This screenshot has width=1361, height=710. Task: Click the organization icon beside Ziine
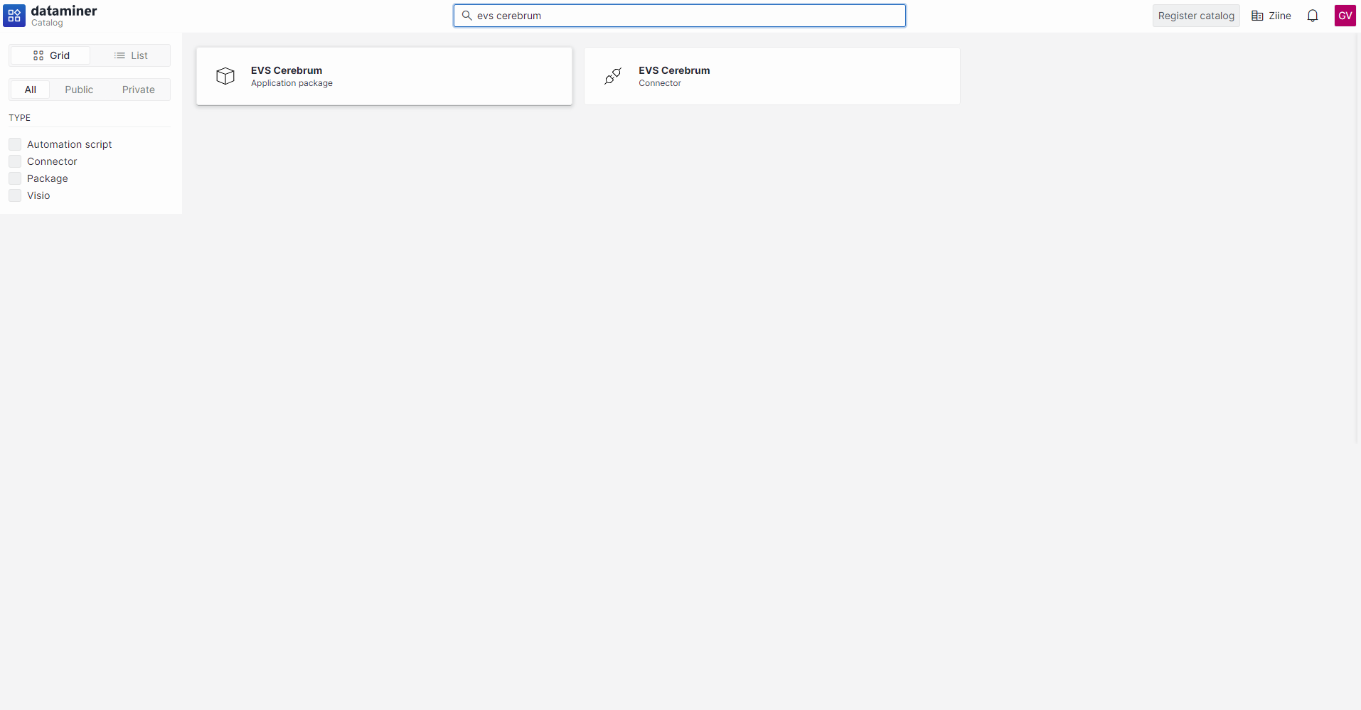pyautogui.click(x=1257, y=16)
